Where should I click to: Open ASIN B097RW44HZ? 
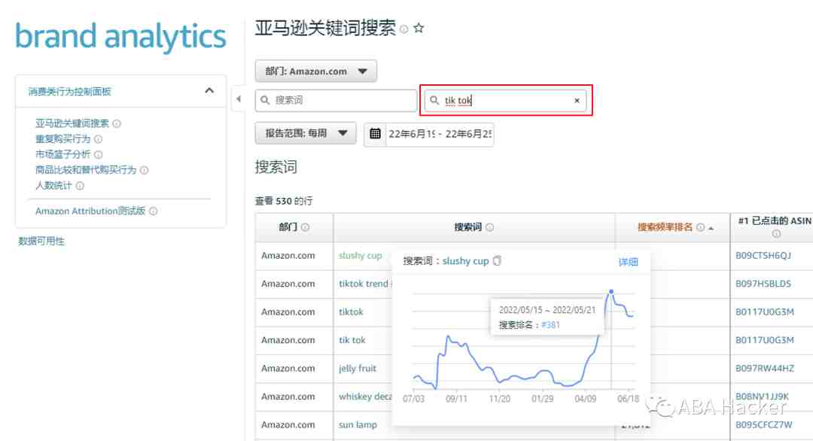pos(765,369)
